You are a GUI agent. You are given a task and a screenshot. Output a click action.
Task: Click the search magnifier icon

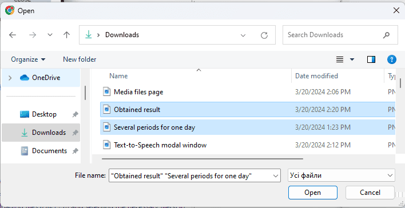tap(386, 35)
